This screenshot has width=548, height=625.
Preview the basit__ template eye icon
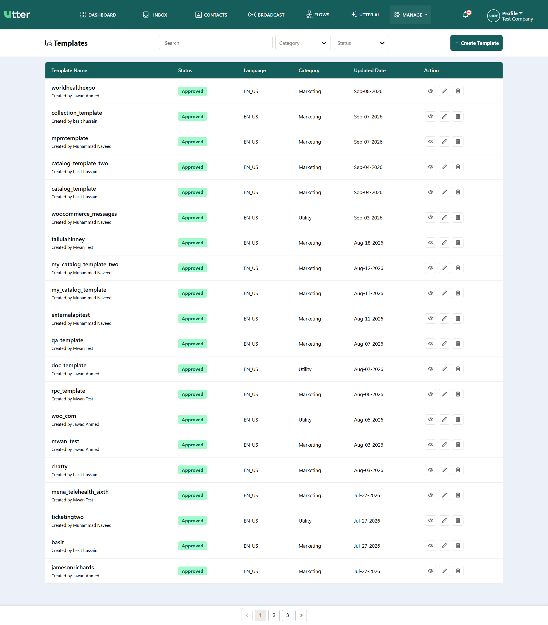pyautogui.click(x=431, y=546)
